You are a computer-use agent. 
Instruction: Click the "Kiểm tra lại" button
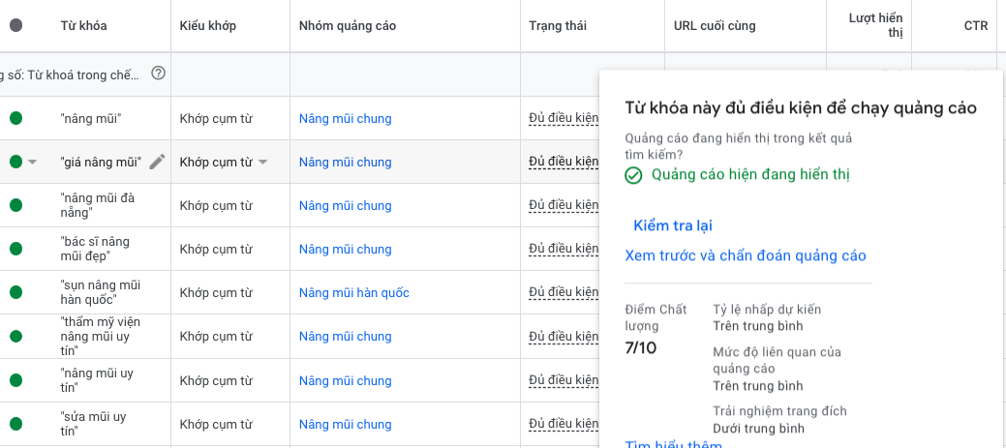point(672,225)
